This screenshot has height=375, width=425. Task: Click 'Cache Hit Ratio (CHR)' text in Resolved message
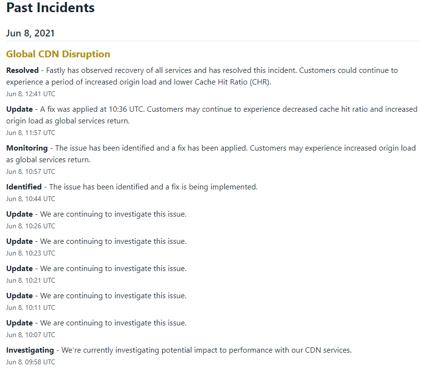coord(233,82)
